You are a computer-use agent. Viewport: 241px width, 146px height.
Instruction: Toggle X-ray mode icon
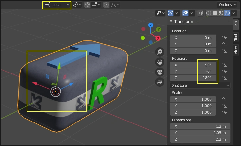(x=200, y=13)
